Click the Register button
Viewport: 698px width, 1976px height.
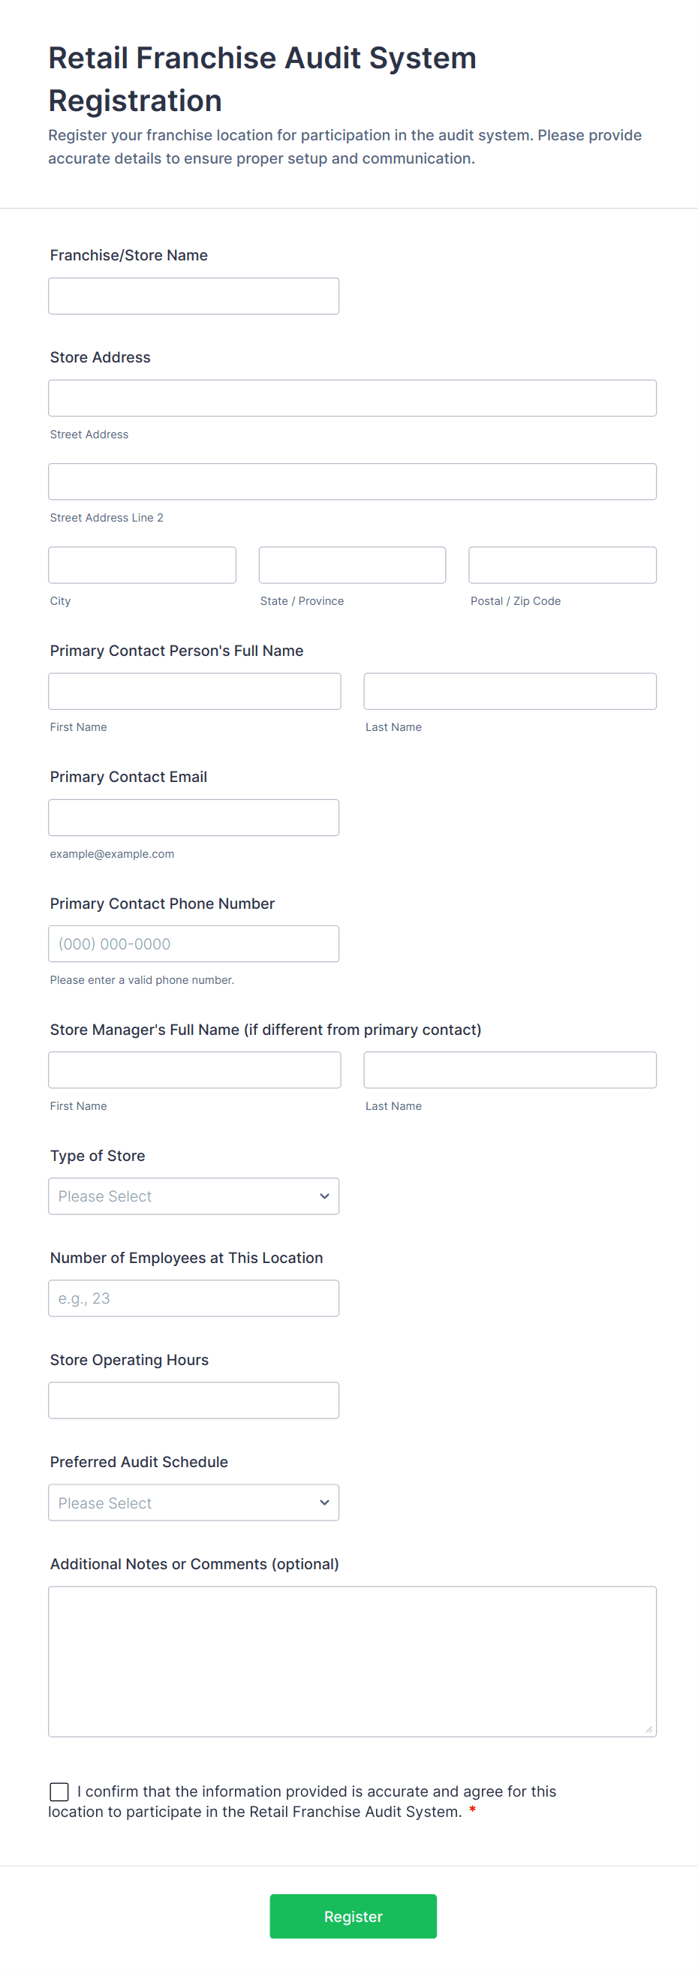353,1916
